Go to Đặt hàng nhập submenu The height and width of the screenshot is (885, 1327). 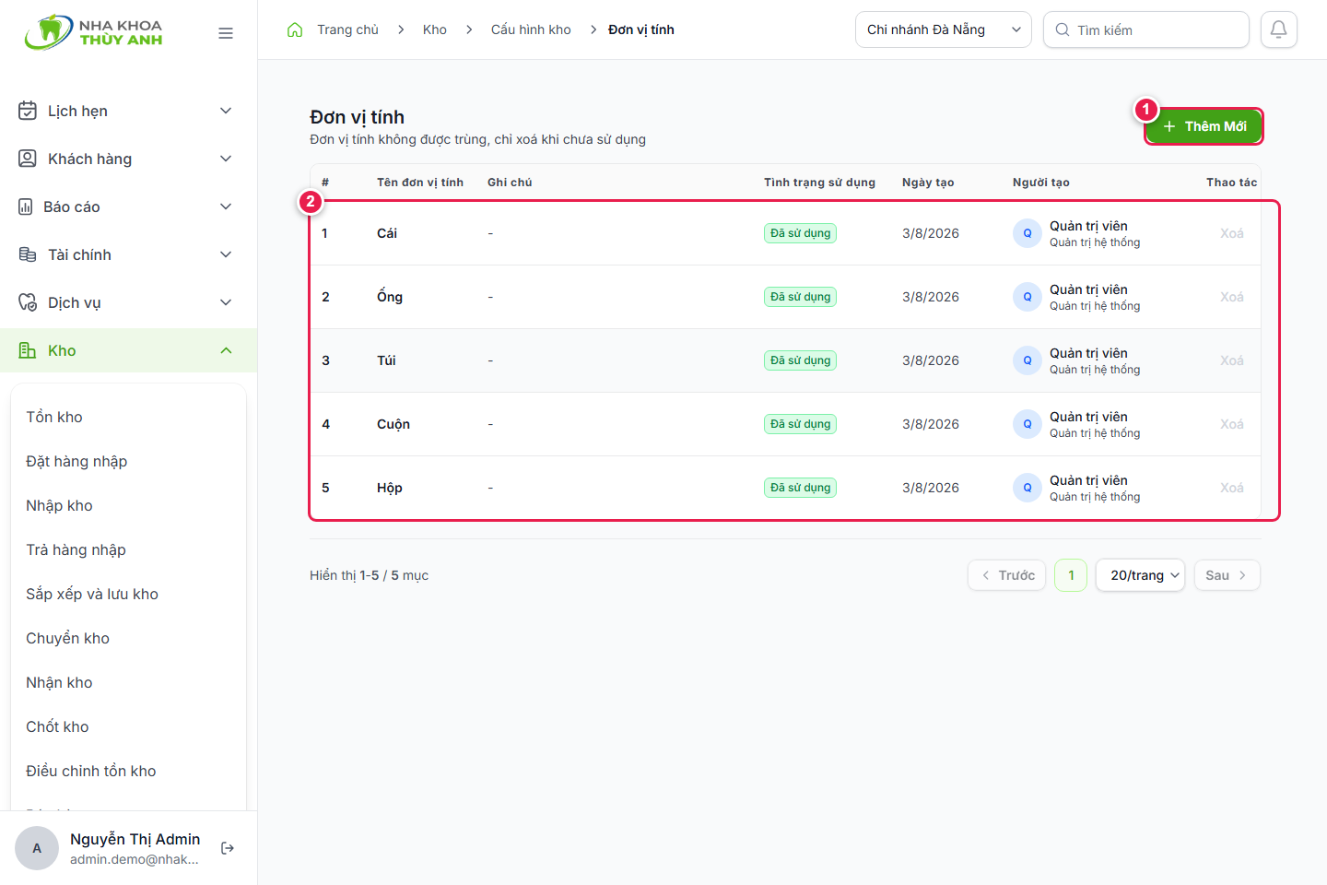(x=76, y=461)
